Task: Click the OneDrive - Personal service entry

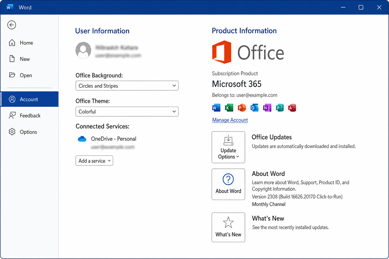Action: pos(113,139)
